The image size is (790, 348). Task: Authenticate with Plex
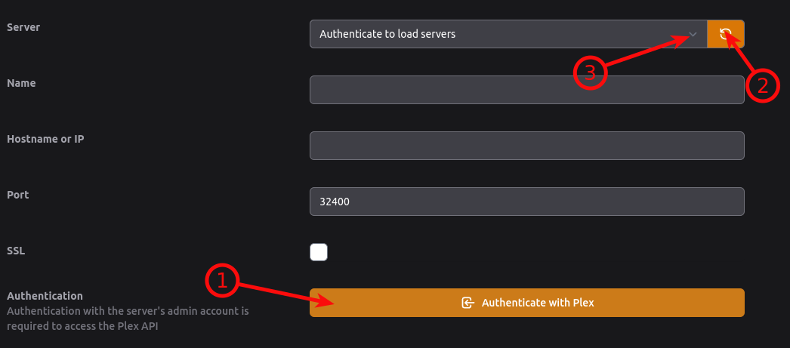click(x=527, y=303)
